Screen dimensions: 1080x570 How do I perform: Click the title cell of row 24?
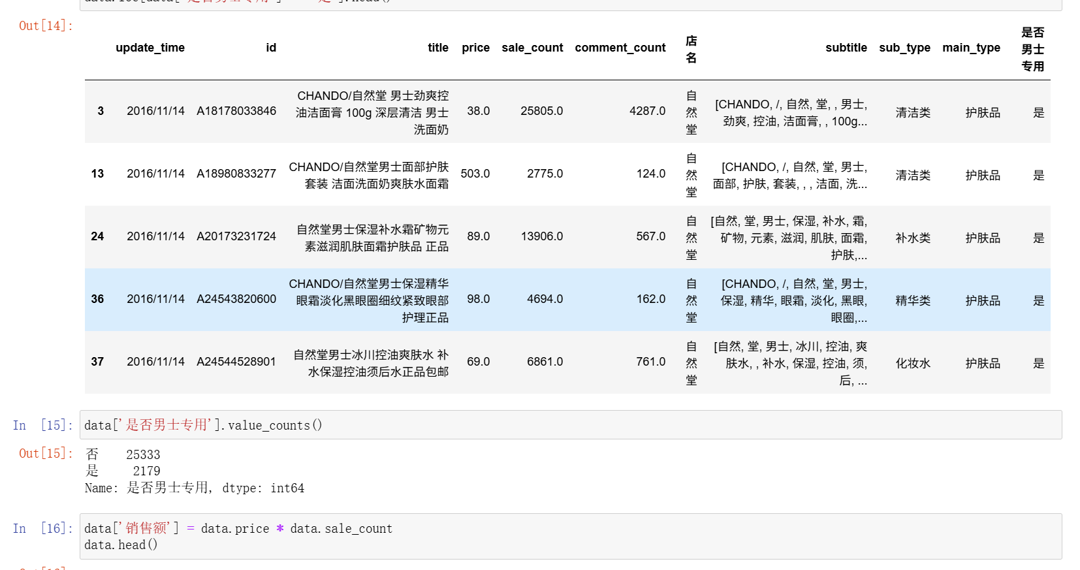click(x=372, y=238)
